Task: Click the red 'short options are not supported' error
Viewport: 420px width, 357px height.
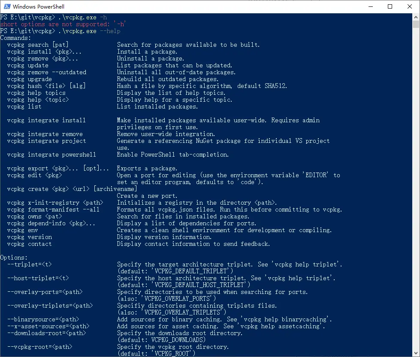Action: (63, 24)
